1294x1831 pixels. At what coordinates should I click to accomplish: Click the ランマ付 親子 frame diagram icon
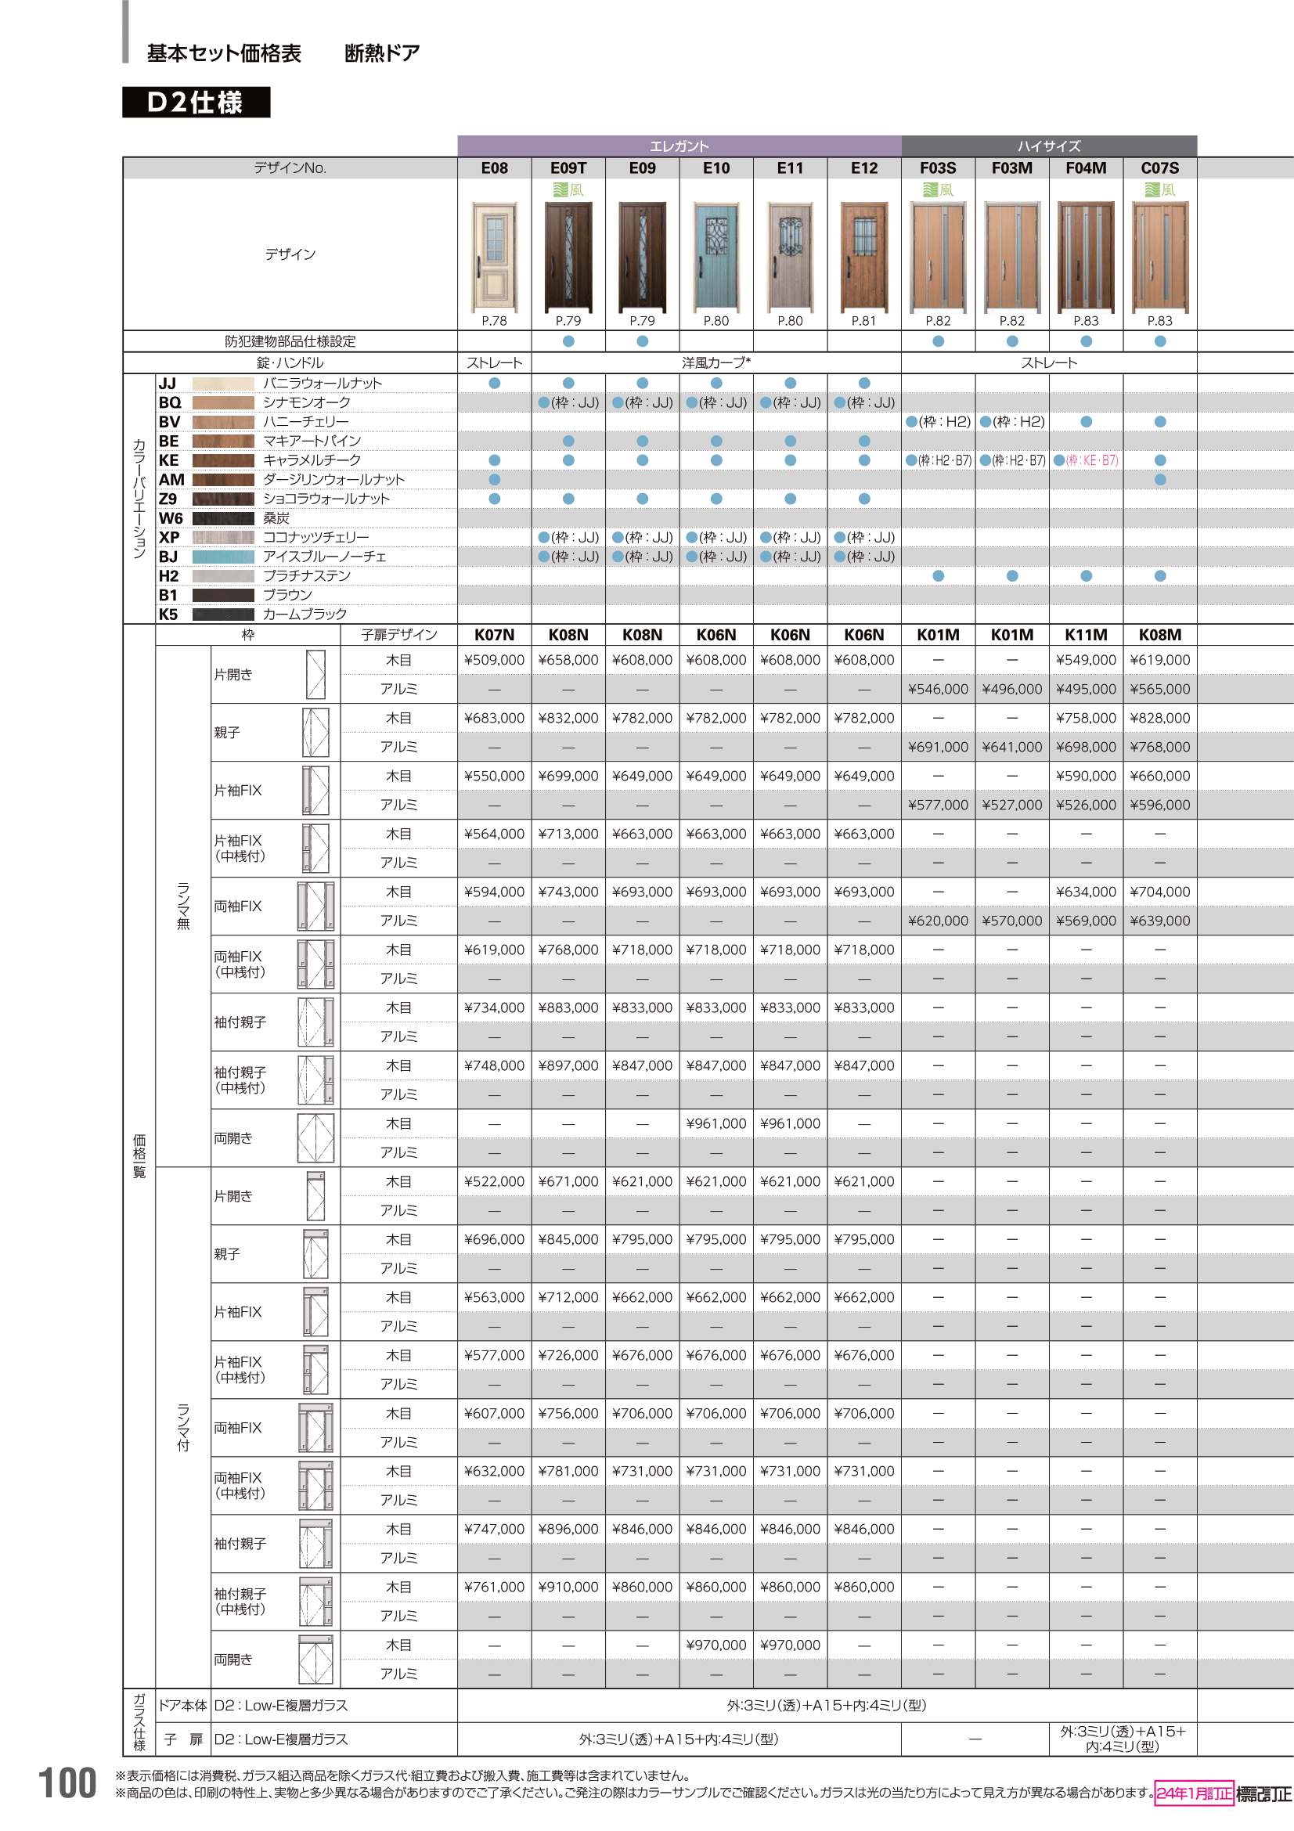pos(315,1253)
